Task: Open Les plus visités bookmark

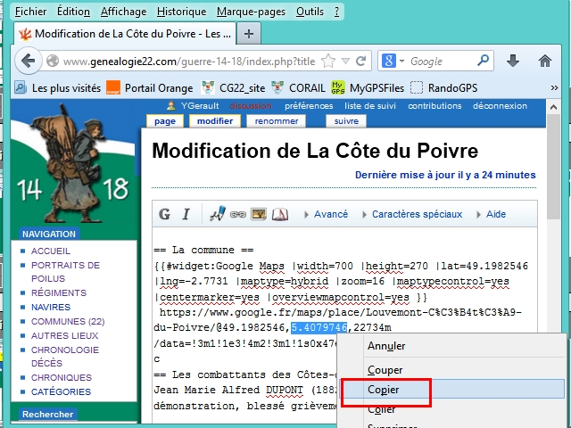Action: 57,87
